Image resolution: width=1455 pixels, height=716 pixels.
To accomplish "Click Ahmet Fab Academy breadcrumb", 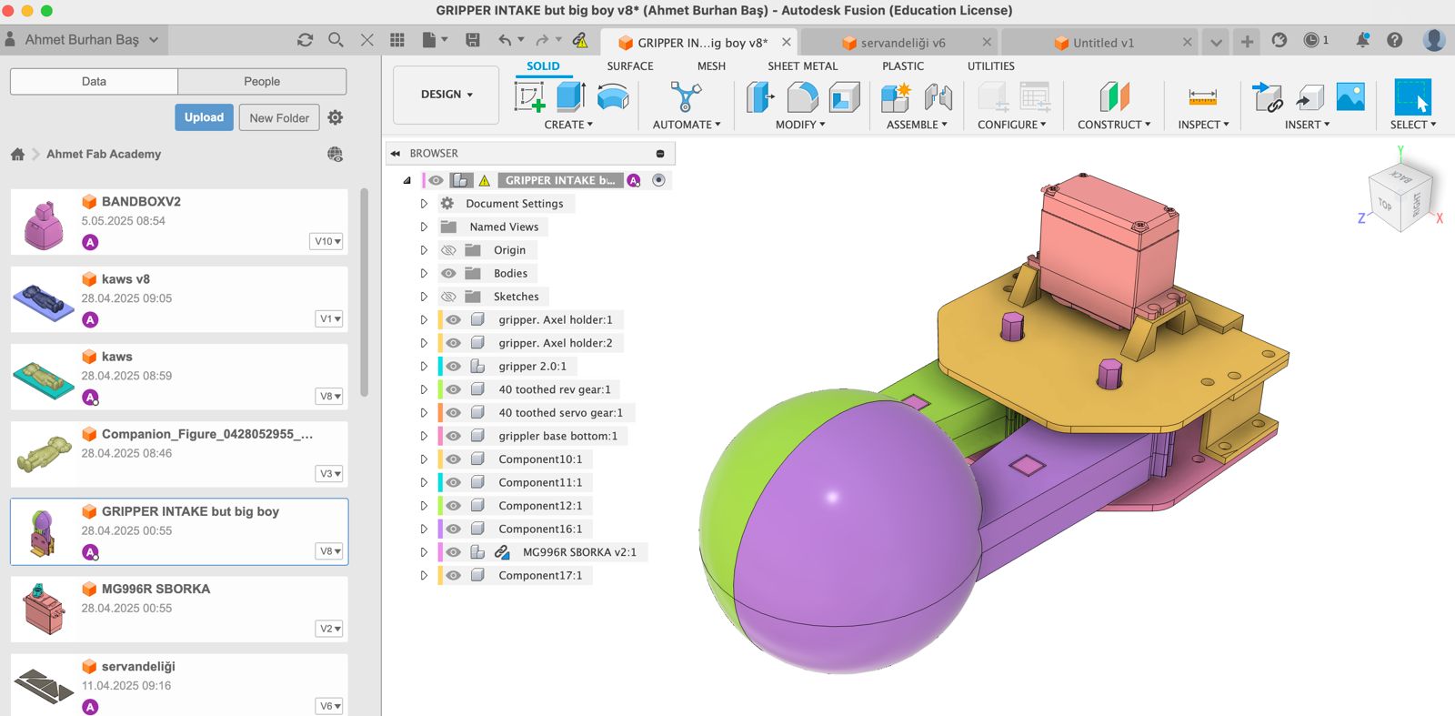I will [104, 154].
